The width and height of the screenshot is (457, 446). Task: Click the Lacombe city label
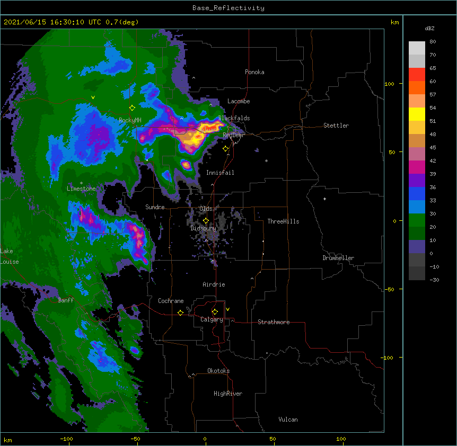[239, 101]
